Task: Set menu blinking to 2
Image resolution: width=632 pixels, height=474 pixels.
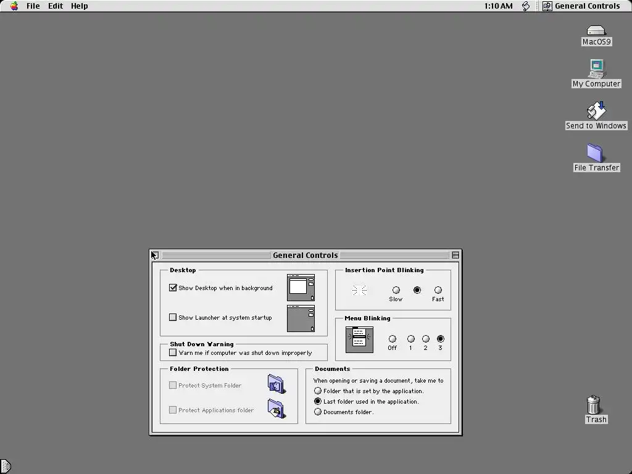Action: 426,339
